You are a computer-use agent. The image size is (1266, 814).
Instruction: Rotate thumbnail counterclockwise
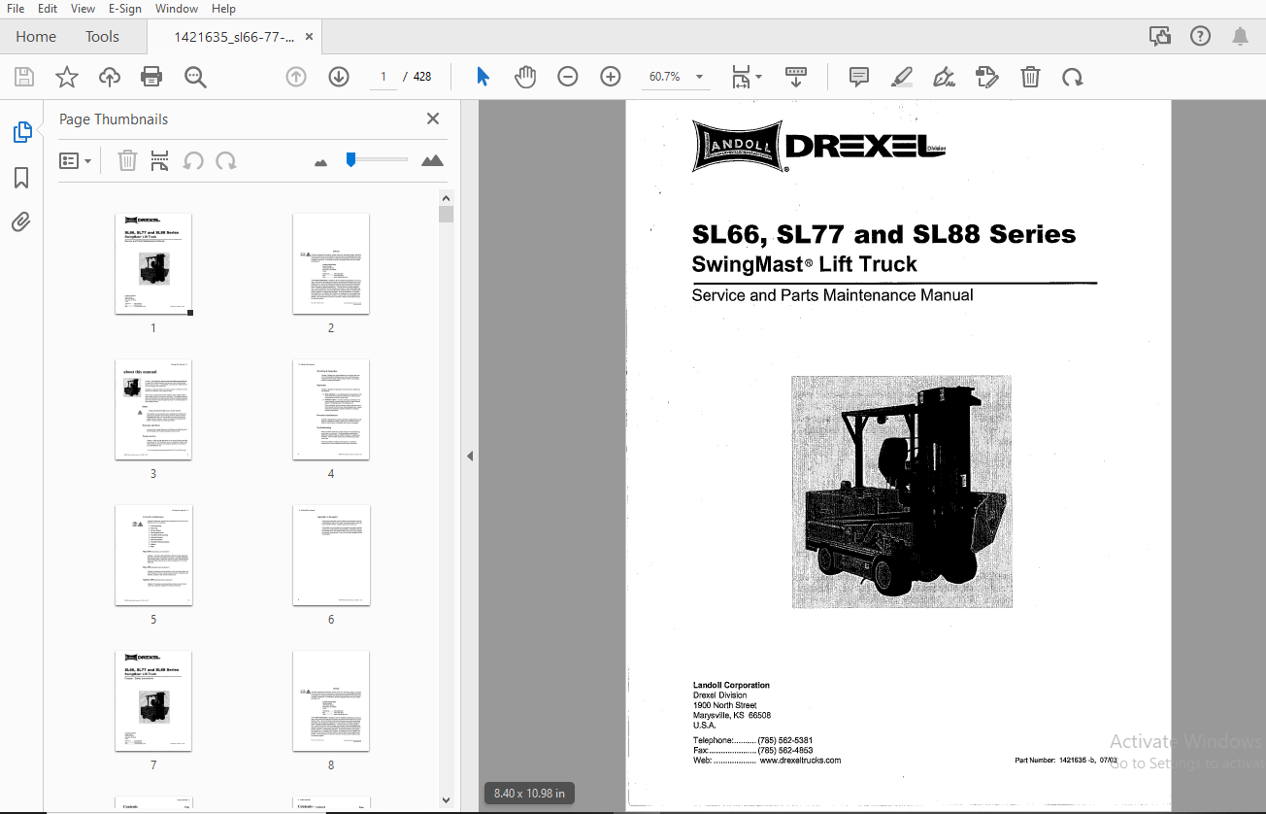click(193, 160)
